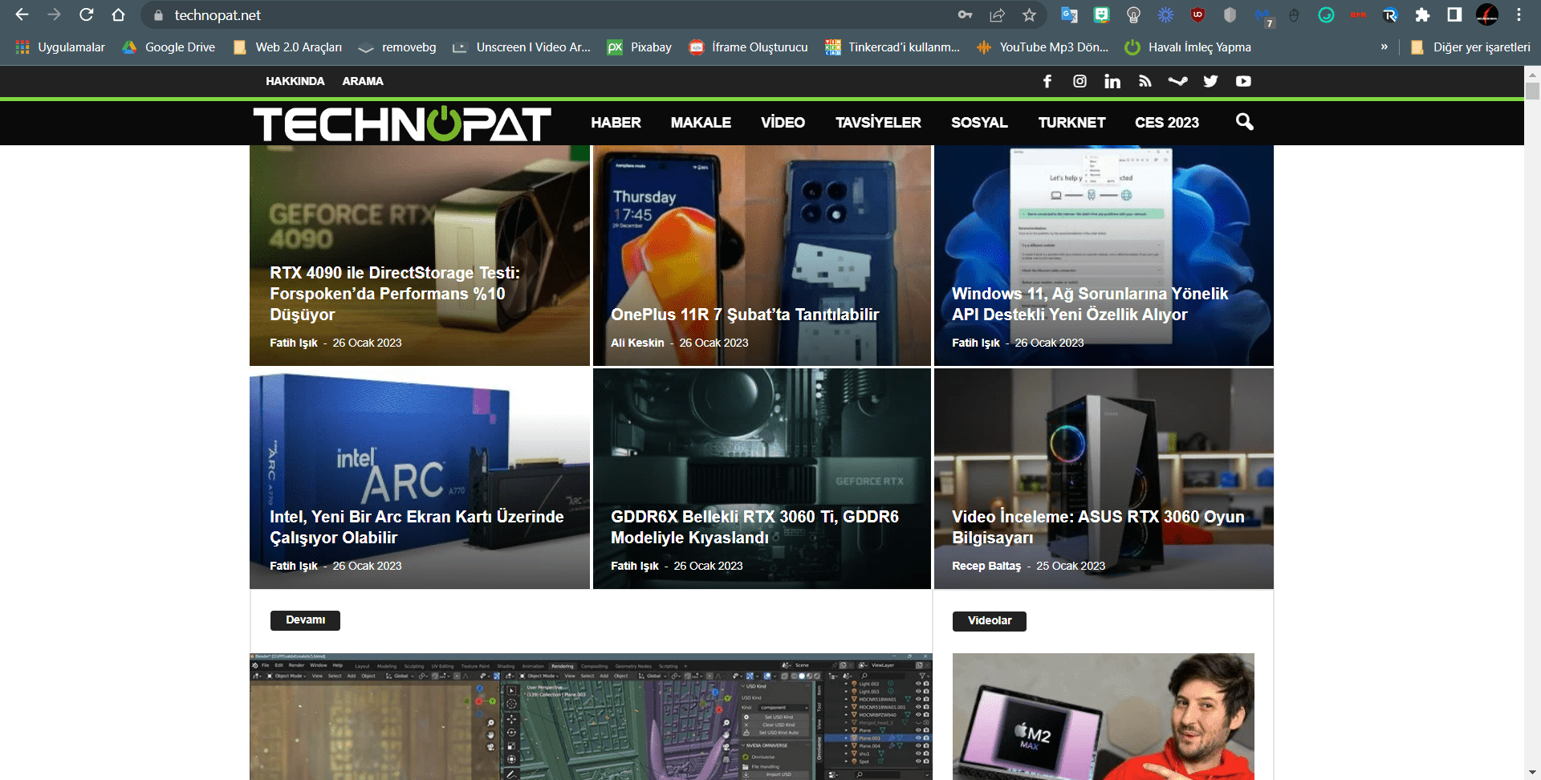Open the HAKKINDA link
Viewport: 1541px width, 780px height.
point(295,81)
